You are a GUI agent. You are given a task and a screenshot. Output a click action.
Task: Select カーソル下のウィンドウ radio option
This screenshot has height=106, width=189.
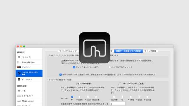click(110, 67)
